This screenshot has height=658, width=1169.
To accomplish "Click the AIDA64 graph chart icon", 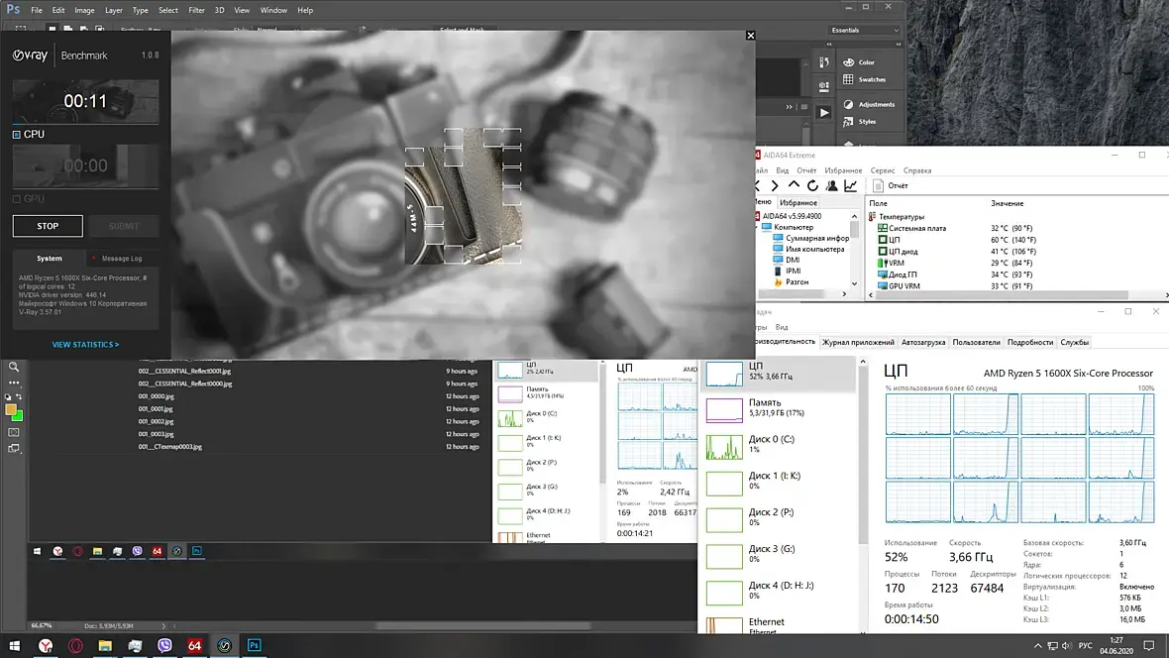I will [850, 185].
